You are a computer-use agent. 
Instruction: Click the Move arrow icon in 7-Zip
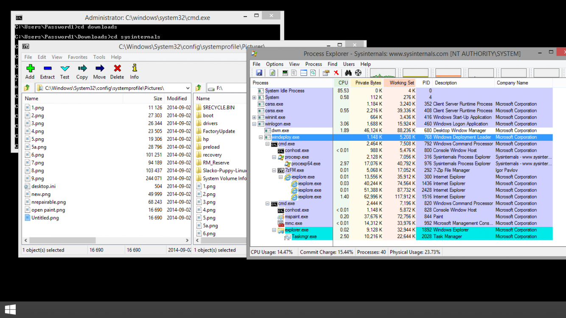100,68
